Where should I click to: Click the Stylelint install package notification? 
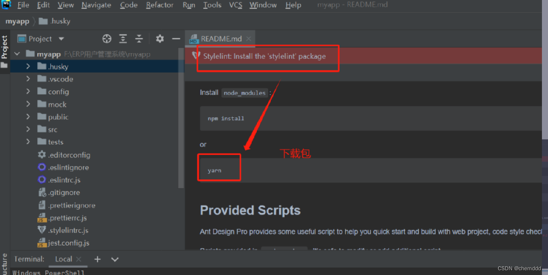point(264,56)
